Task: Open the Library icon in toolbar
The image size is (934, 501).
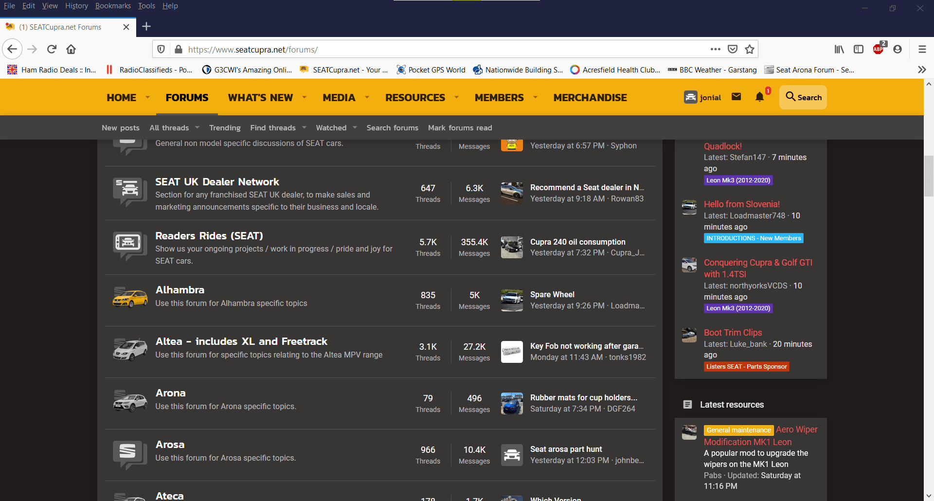Action: pyautogui.click(x=839, y=49)
